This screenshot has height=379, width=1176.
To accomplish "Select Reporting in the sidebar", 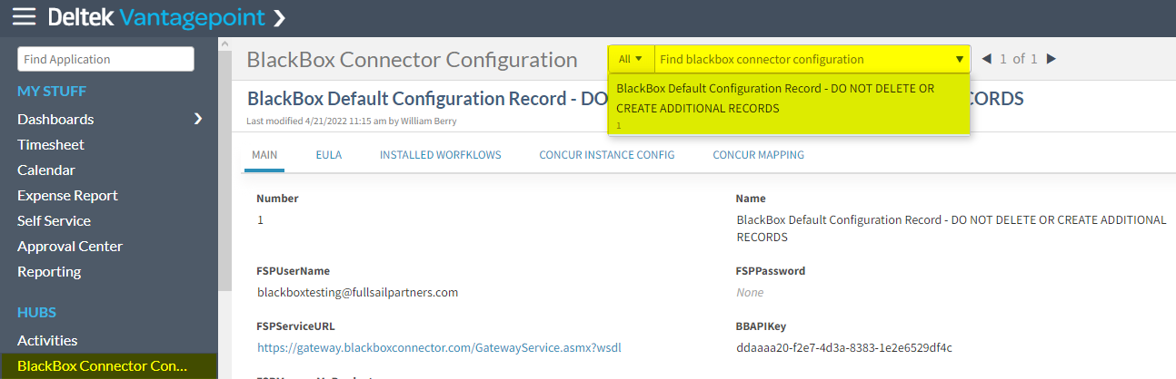I will (x=49, y=271).
